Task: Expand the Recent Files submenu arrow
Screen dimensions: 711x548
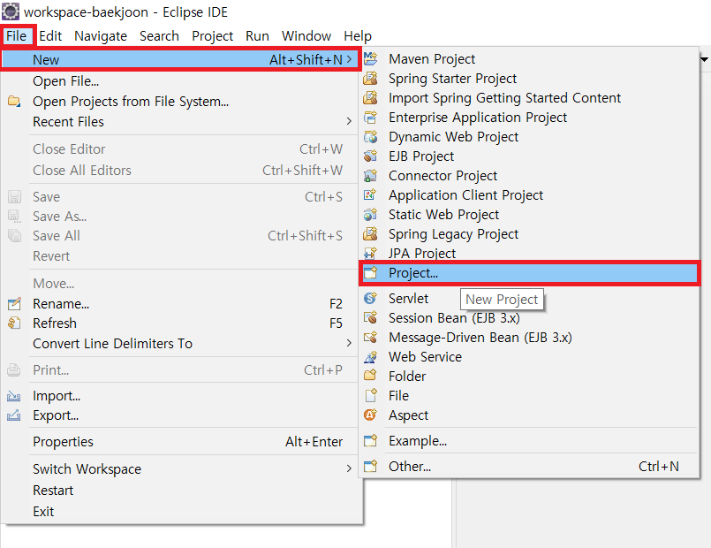Action: click(349, 121)
